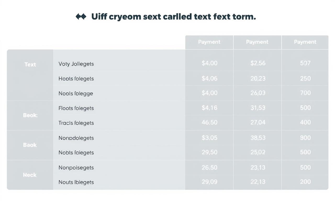The width and height of the screenshot is (335, 201).
Task: Click the "Nouts lbiegets" row label
Action: pos(76,182)
